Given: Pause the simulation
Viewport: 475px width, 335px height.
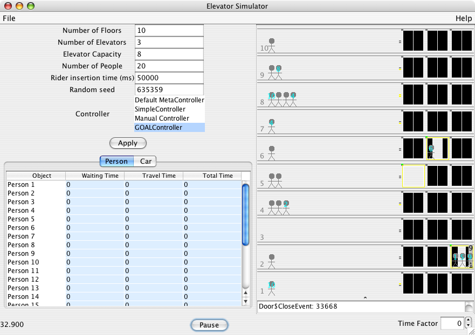Looking at the screenshot, I should [209, 325].
